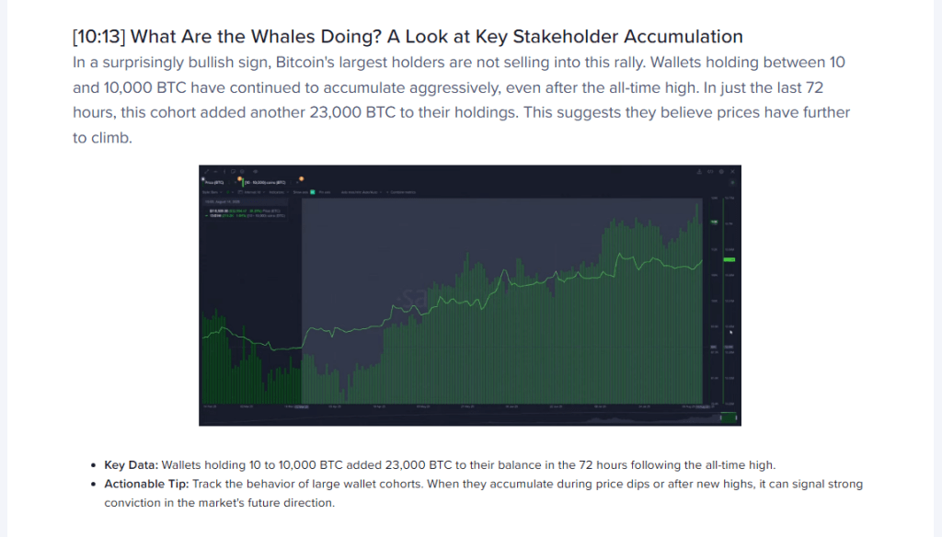Expand the Indicators dropdown
This screenshot has width=942, height=537.
277,191
